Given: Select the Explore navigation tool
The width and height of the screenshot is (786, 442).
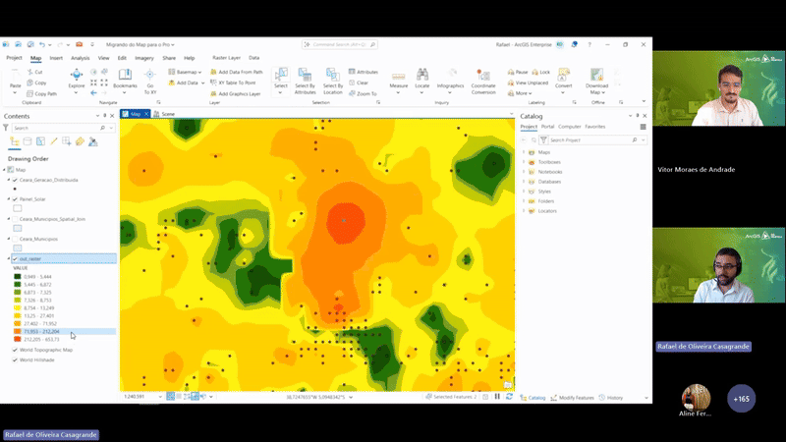Looking at the screenshot, I should pyautogui.click(x=77, y=79).
